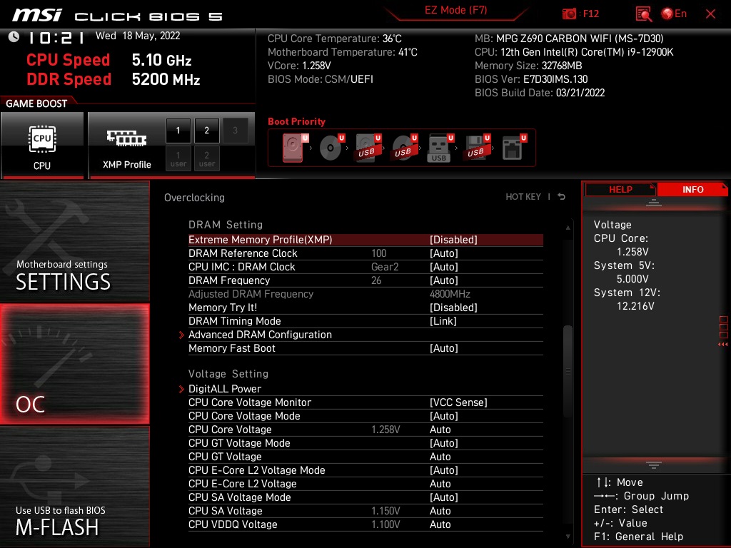
Task: Select the USB hard disk boot device
Action: point(368,148)
